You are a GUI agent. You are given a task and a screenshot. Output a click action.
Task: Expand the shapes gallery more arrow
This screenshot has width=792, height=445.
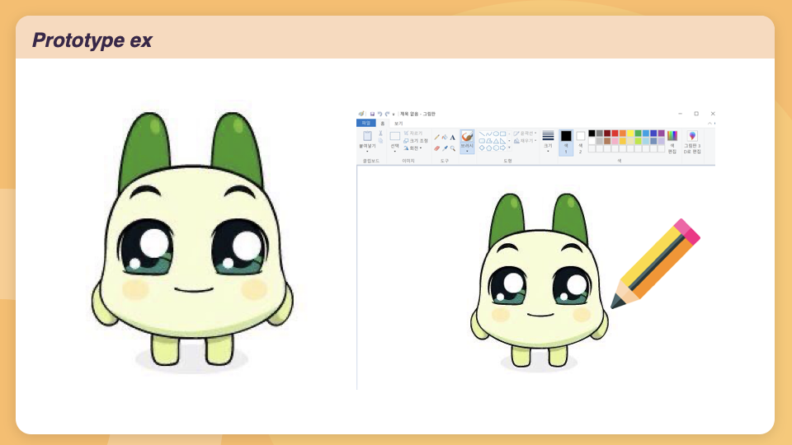coord(509,148)
